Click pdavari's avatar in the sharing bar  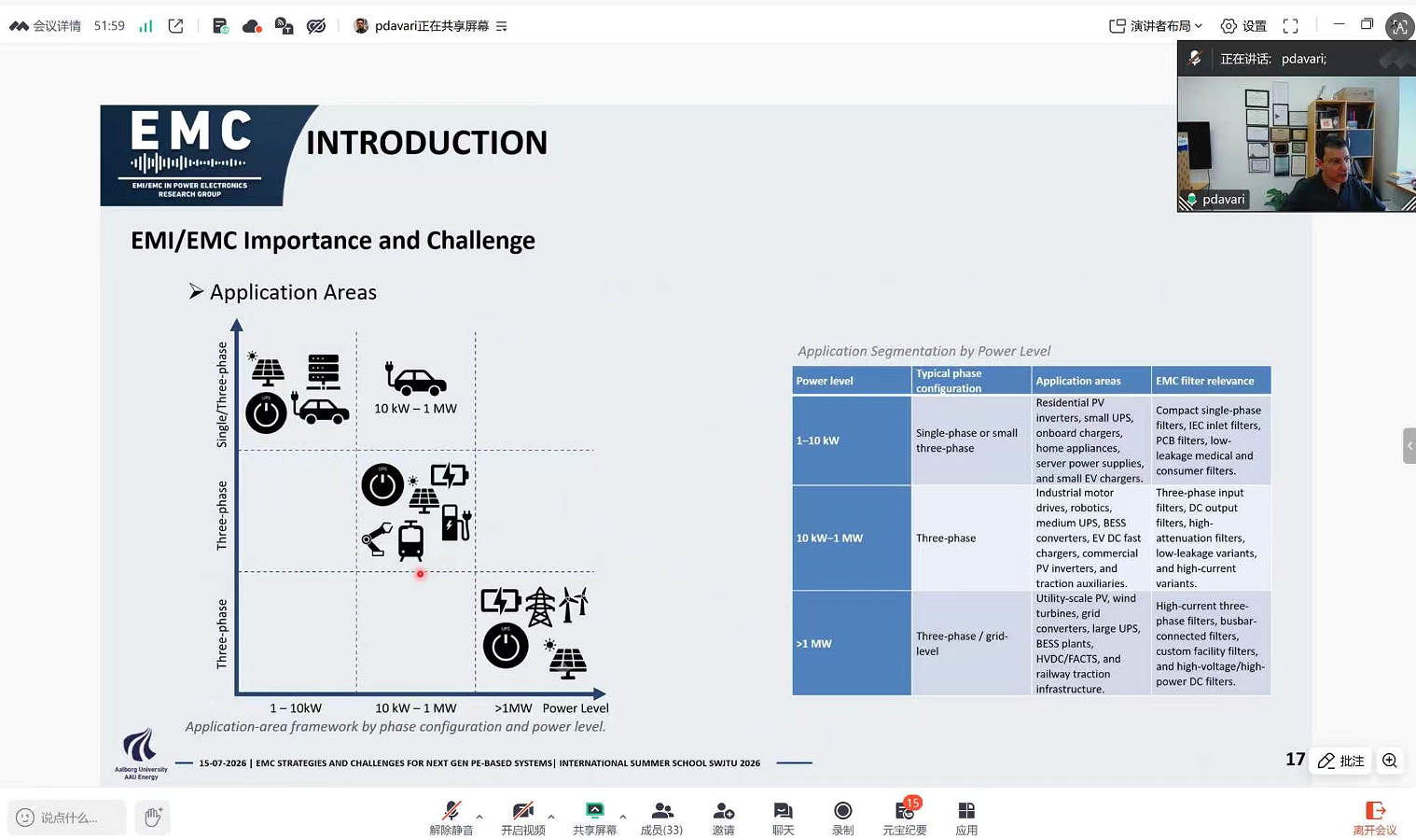click(x=361, y=26)
